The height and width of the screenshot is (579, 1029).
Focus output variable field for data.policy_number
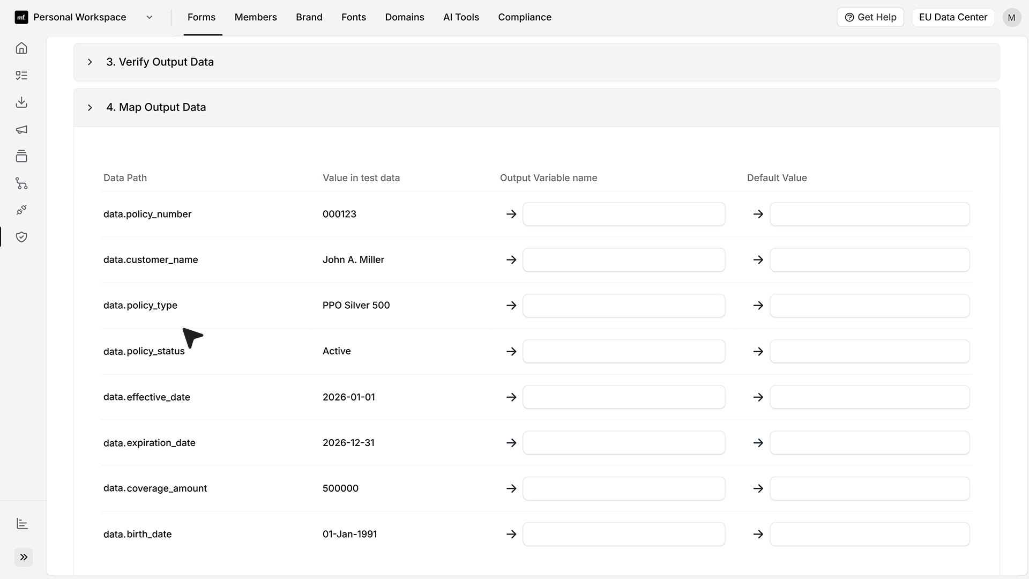tap(624, 214)
